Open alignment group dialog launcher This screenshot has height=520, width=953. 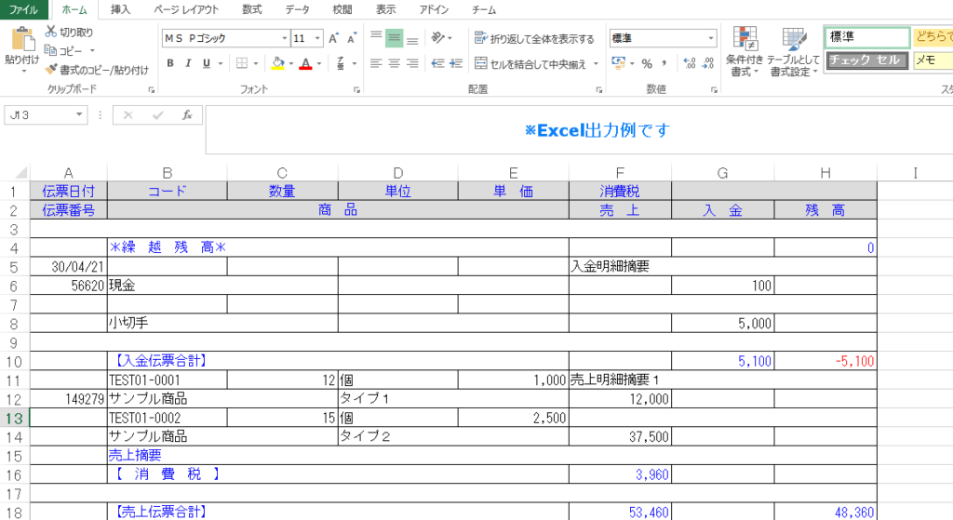(598, 90)
